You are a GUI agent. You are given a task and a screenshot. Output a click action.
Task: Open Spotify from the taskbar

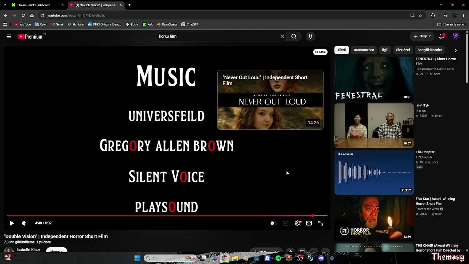(x=278, y=258)
